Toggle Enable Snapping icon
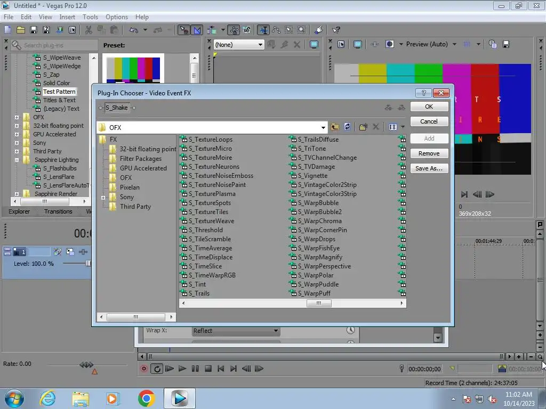The image size is (546, 409). [x=184, y=30]
